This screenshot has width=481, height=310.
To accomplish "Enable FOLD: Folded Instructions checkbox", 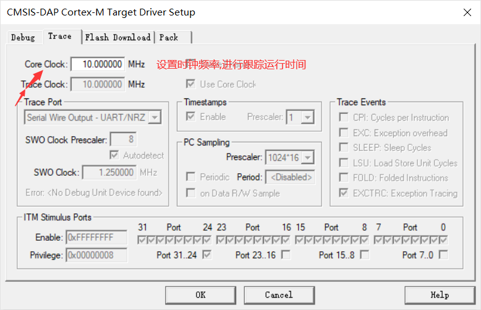I will click(x=344, y=178).
